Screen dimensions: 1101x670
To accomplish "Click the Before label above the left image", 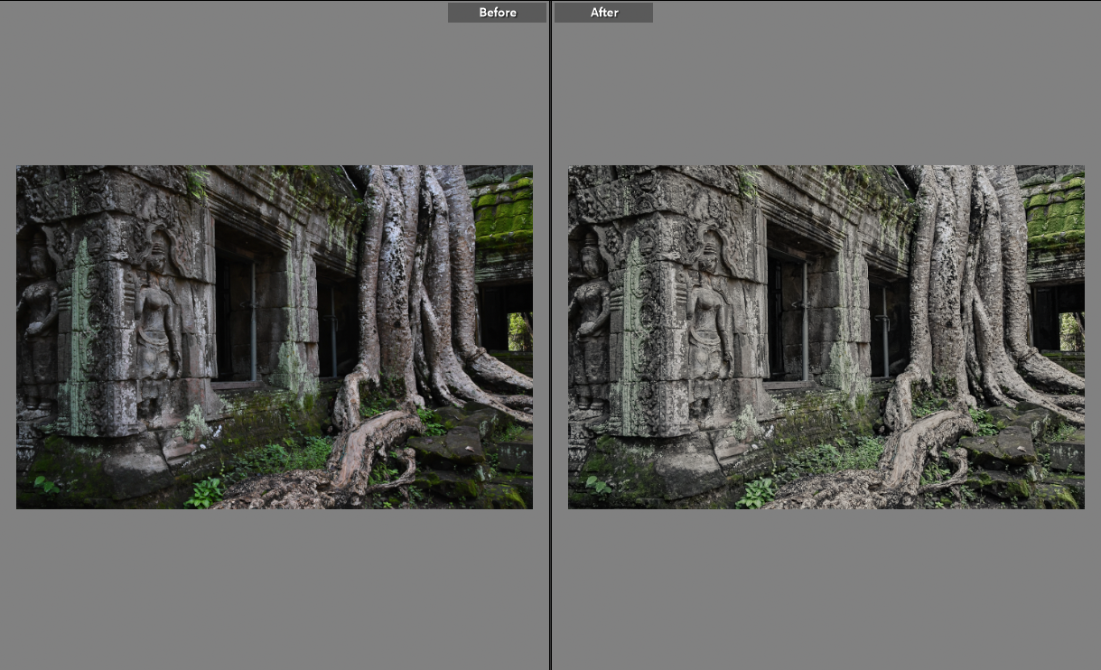I will [497, 12].
